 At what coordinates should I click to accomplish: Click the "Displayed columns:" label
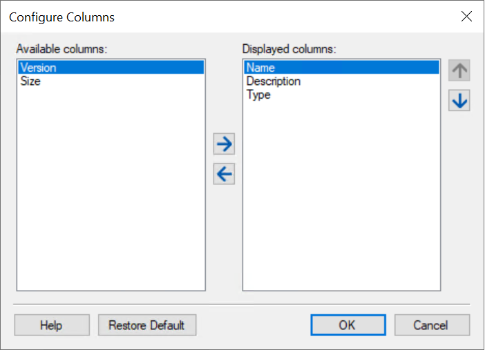(289, 50)
